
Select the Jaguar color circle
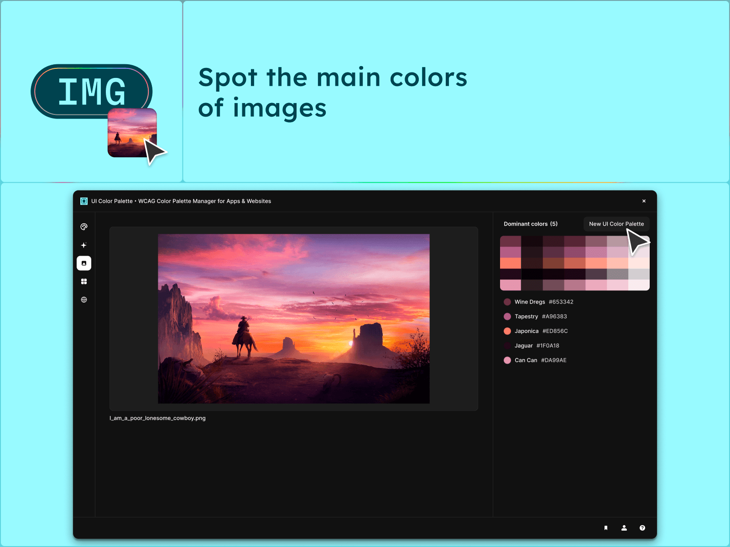tap(507, 346)
